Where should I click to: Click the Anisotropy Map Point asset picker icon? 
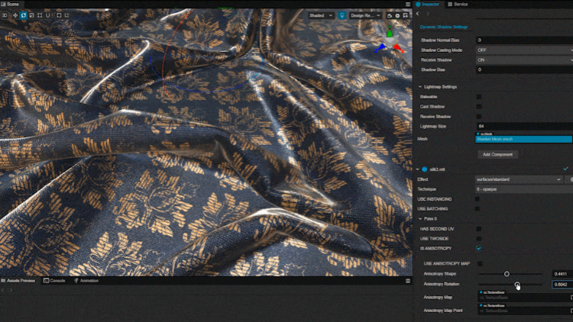pos(571,311)
